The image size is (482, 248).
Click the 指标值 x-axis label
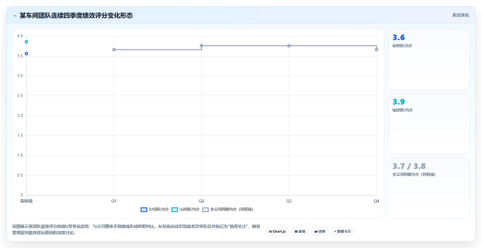(x=26, y=201)
